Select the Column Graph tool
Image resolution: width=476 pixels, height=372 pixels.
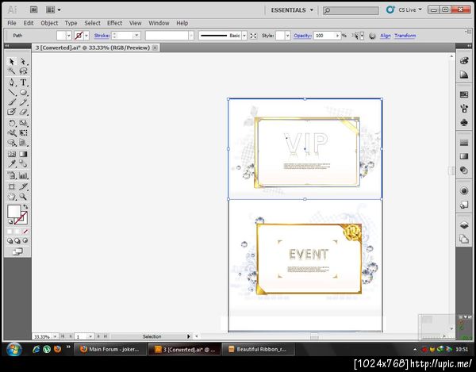pos(23,175)
